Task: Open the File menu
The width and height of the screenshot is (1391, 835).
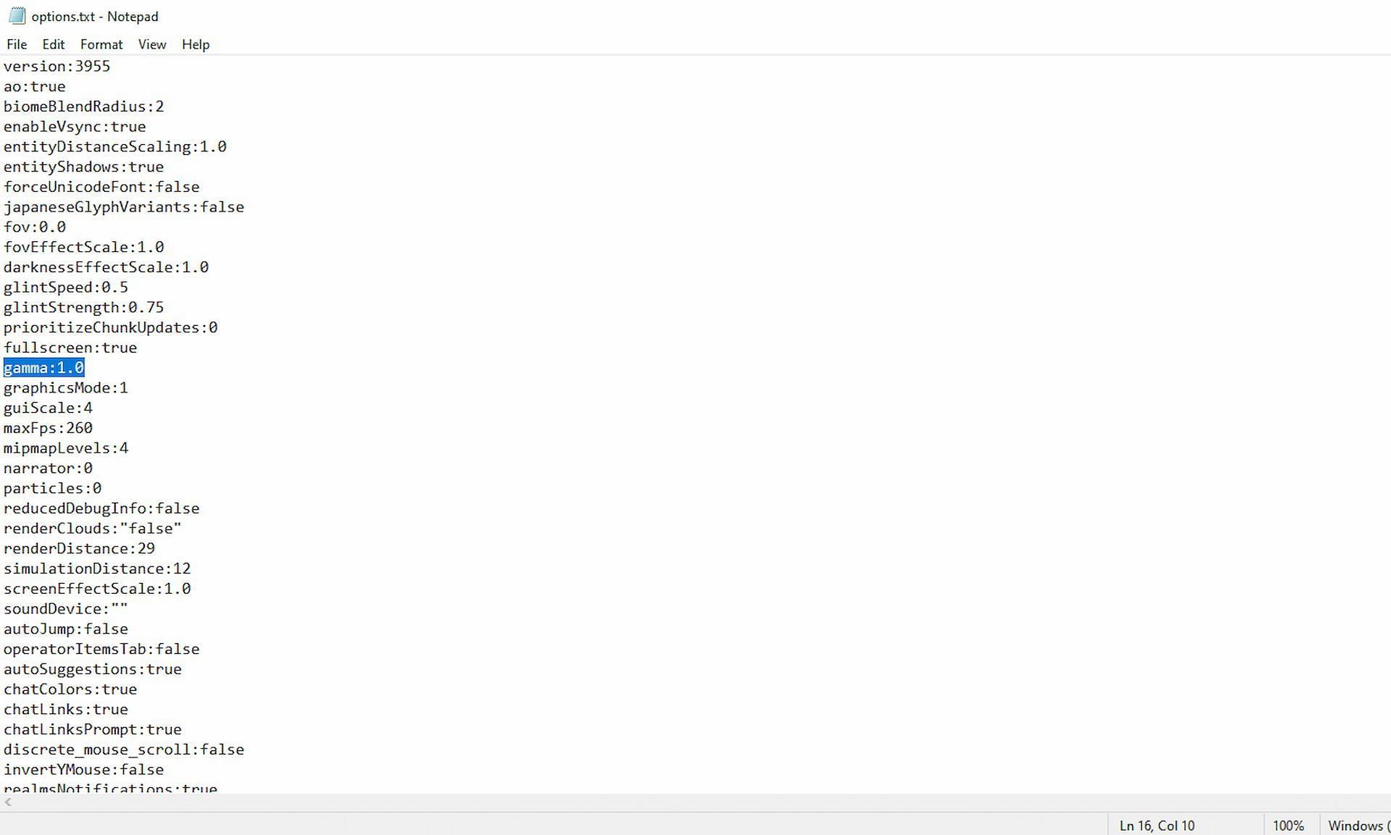Action: point(16,43)
